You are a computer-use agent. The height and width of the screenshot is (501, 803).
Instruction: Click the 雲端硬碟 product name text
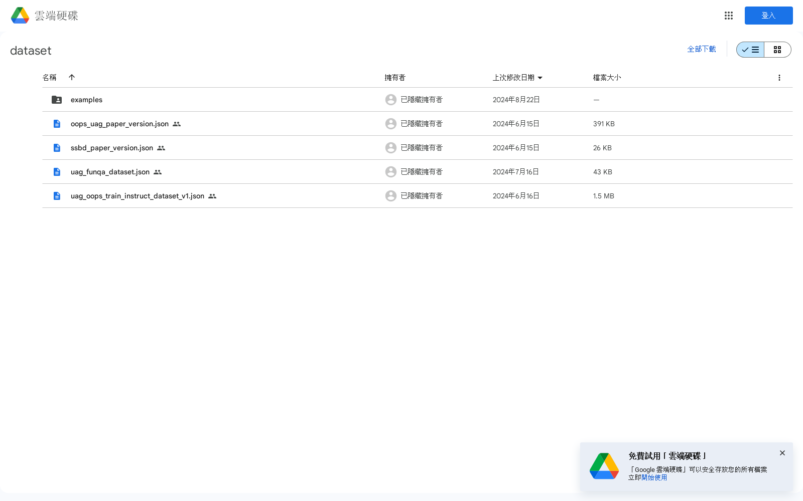pyautogui.click(x=56, y=16)
